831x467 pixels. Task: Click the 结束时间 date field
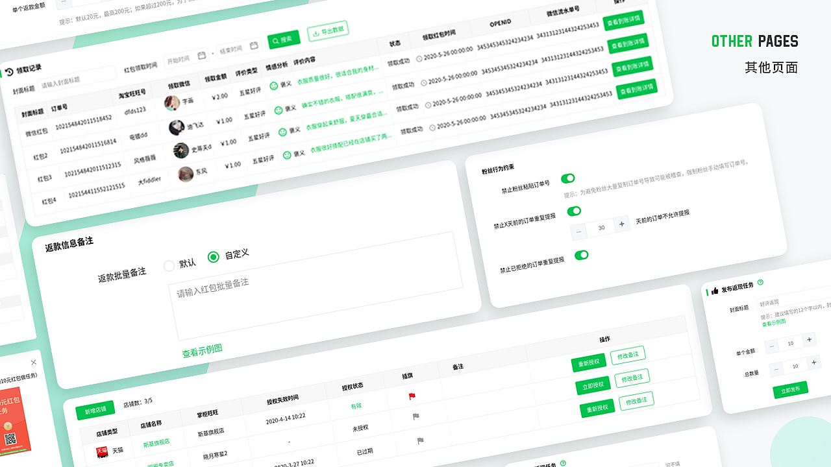238,48
